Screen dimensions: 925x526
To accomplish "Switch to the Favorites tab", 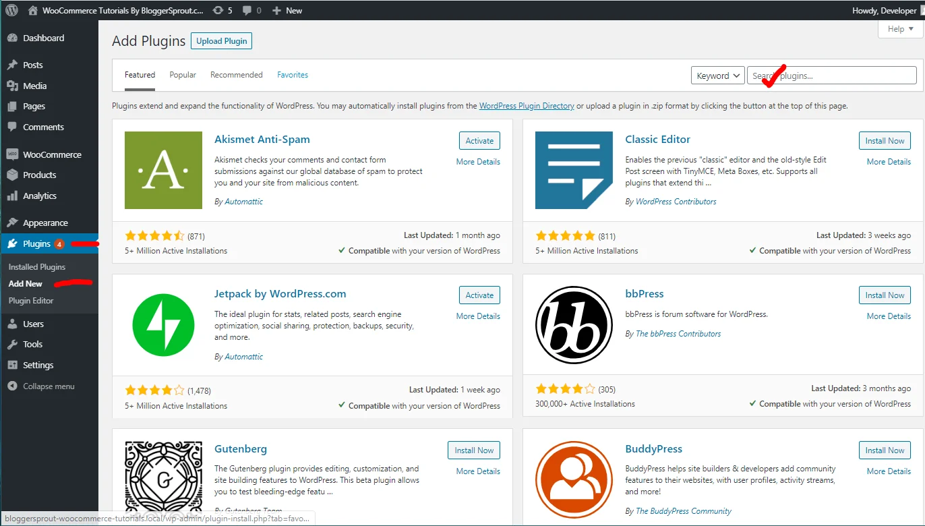I will [293, 75].
